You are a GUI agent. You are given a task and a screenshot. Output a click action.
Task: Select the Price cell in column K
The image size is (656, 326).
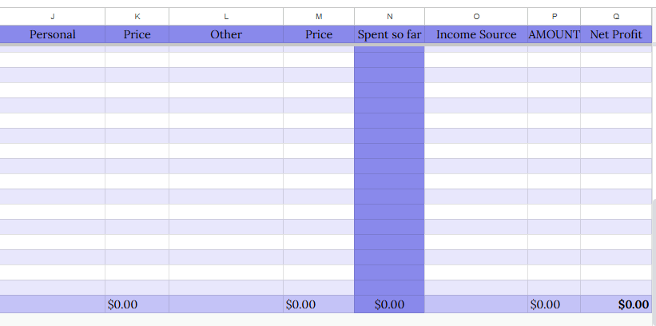coord(137,34)
